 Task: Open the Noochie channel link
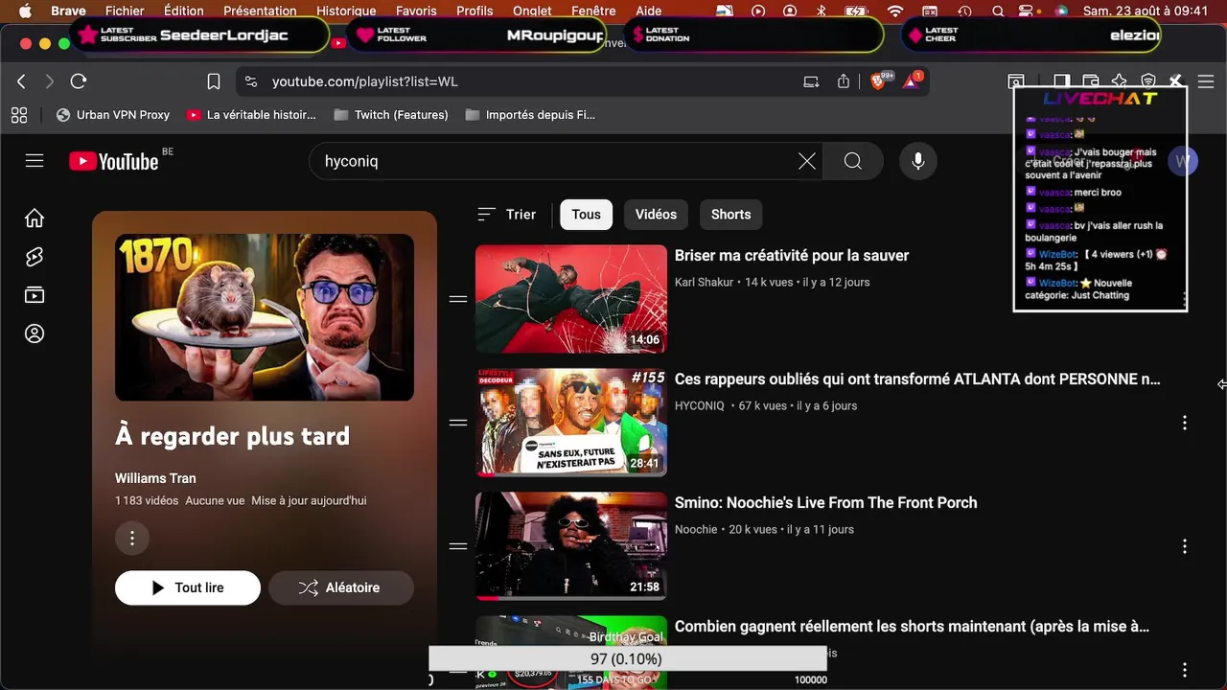coord(696,530)
